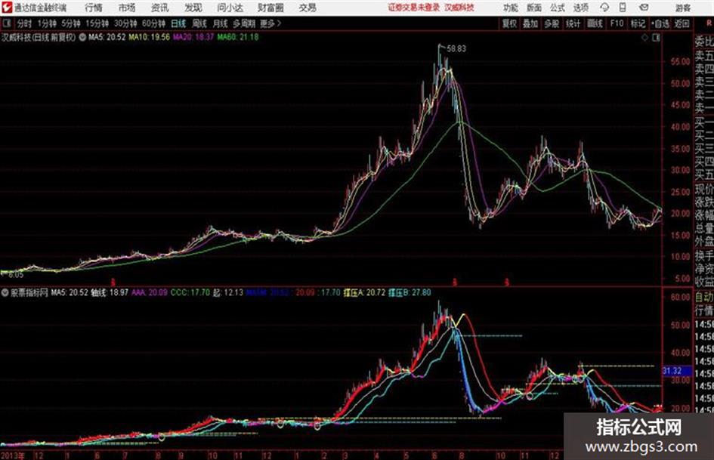Click the customer service headset icon
The width and height of the screenshot is (714, 460).
click(x=604, y=8)
